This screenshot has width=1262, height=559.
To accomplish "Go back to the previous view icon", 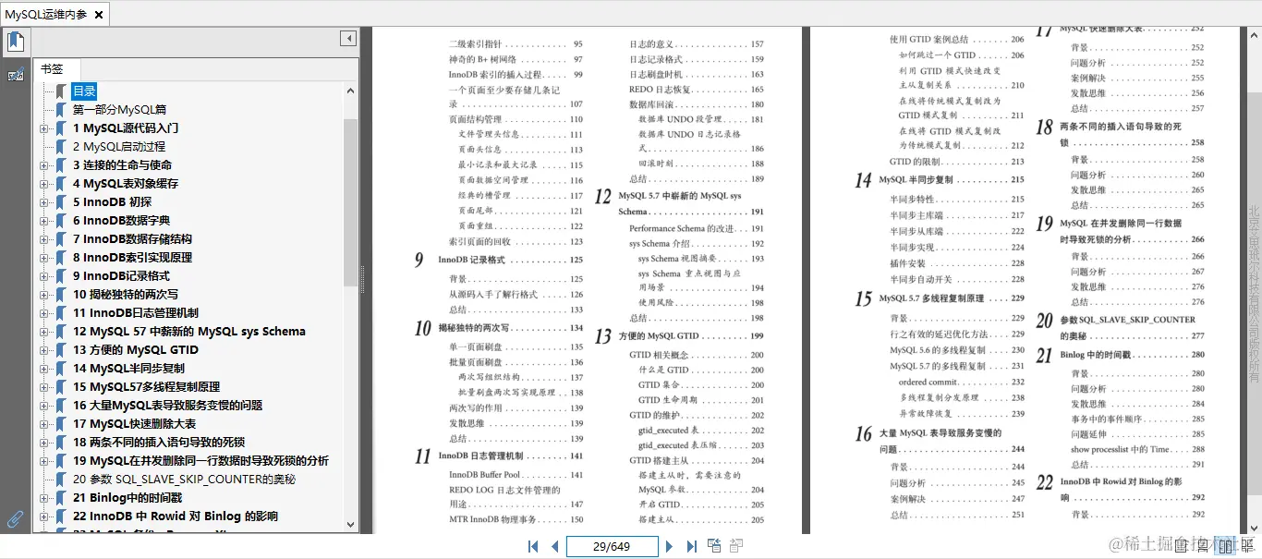I will pyautogui.click(x=713, y=545).
